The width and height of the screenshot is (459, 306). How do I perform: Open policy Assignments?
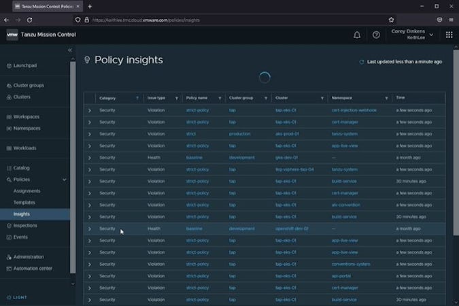(27, 191)
